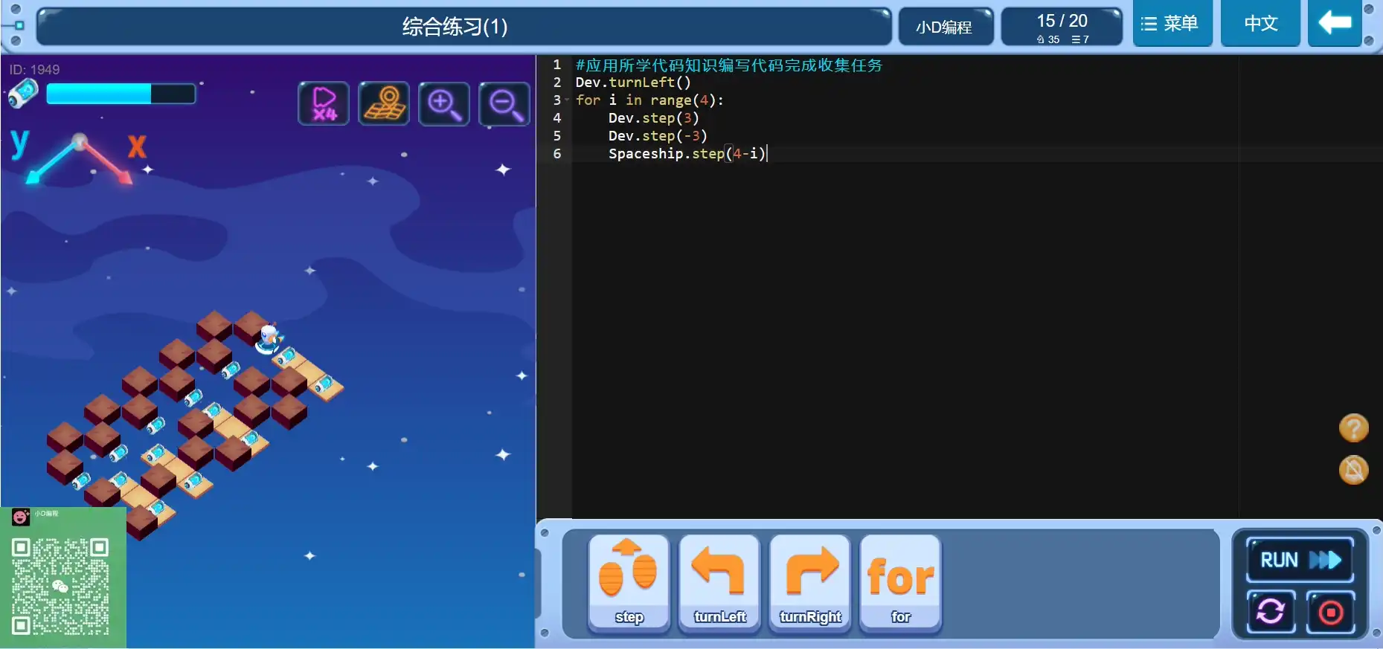Collapse the for loop on line 3
Image resolution: width=1383 pixels, height=649 pixels.
pyautogui.click(x=567, y=100)
